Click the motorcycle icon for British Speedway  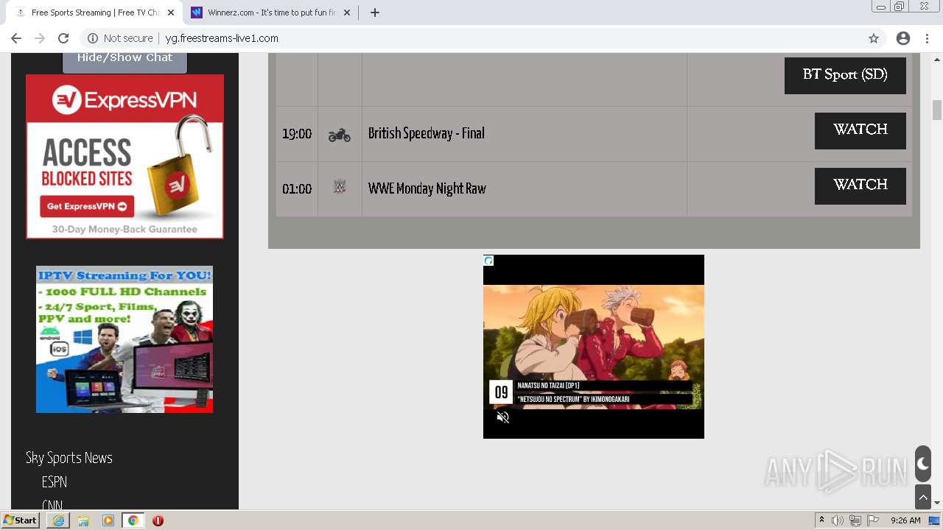point(339,135)
